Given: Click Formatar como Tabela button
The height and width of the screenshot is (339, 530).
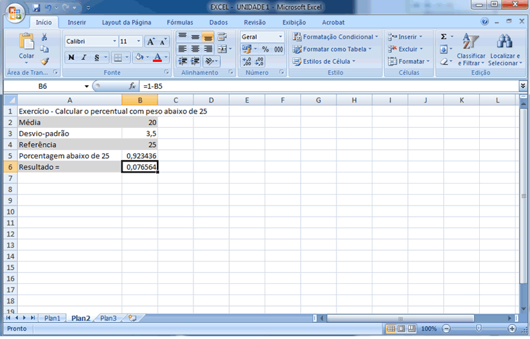Looking at the screenshot, I should click(332, 50).
